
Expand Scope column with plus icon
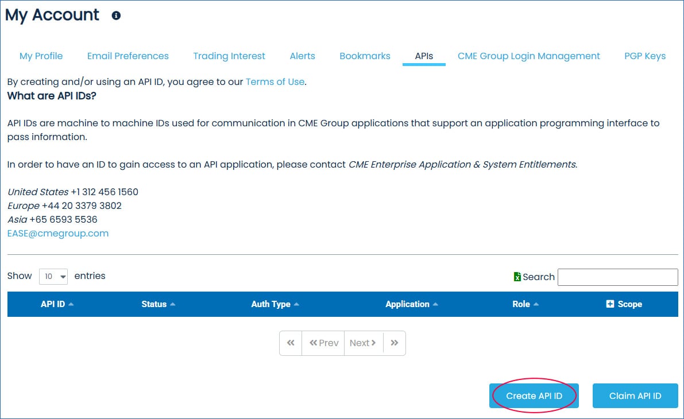[610, 304]
